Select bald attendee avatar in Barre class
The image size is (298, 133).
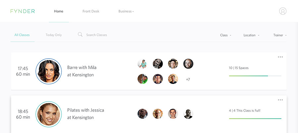point(188,64)
